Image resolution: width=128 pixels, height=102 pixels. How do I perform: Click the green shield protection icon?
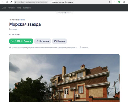pos(119,2)
